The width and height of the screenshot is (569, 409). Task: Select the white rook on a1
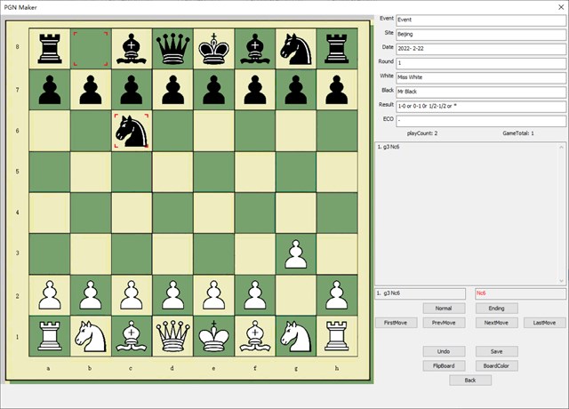50,336
